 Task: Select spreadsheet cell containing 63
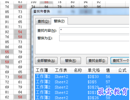tap(20, 17)
